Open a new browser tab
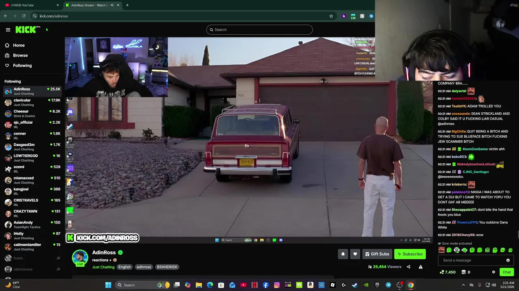 127,5
